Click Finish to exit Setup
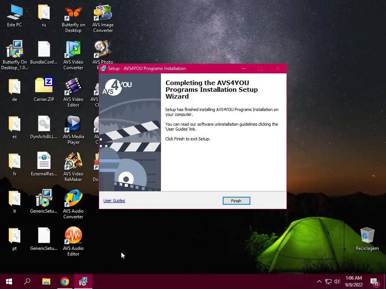The height and width of the screenshot is (289, 386). pos(236,201)
